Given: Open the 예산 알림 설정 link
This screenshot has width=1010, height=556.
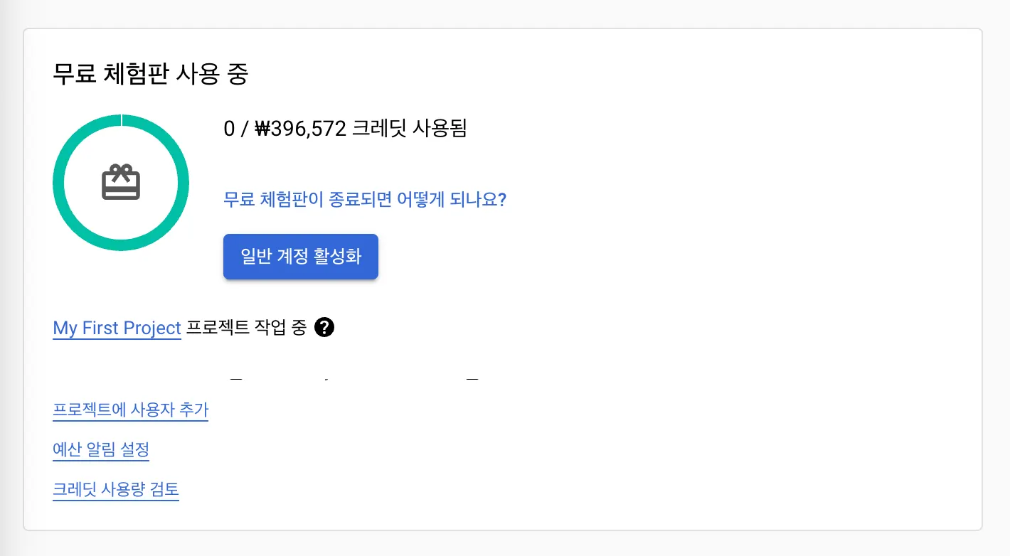Looking at the screenshot, I should pyautogui.click(x=100, y=450).
